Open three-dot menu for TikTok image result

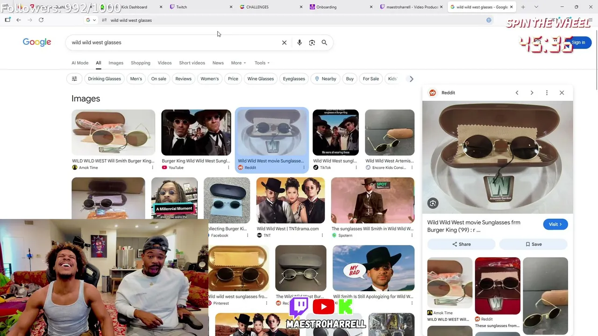click(x=356, y=168)
